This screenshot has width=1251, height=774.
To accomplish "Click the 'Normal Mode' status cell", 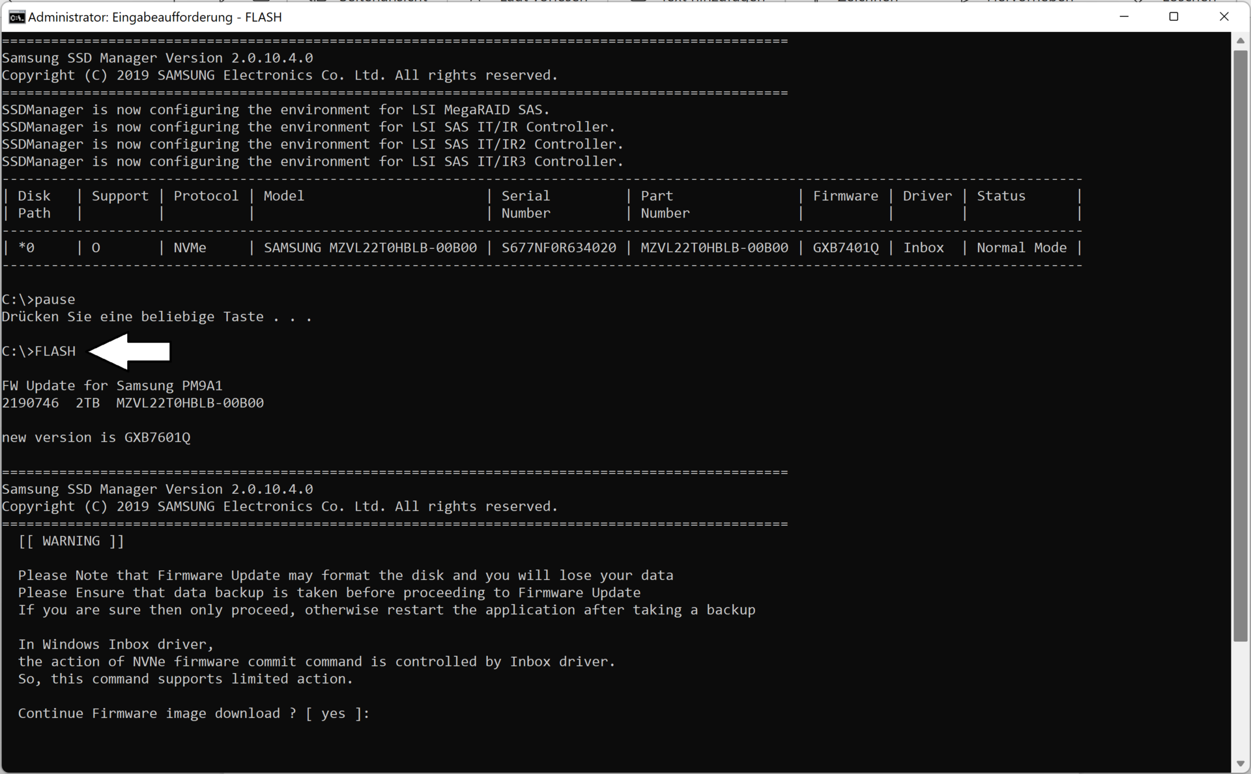I will click(1021, 248).
